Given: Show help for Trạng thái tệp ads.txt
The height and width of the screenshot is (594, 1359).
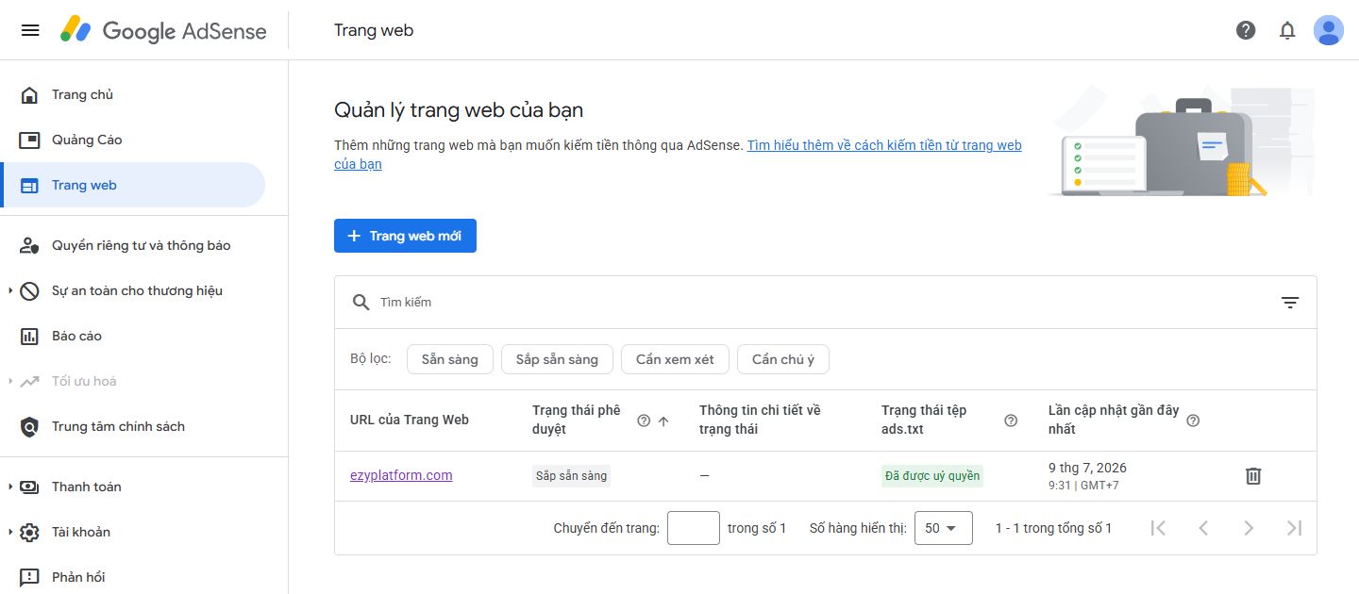Looking at the screenshot, I should pyautogui.click(x=1011, y=421).
